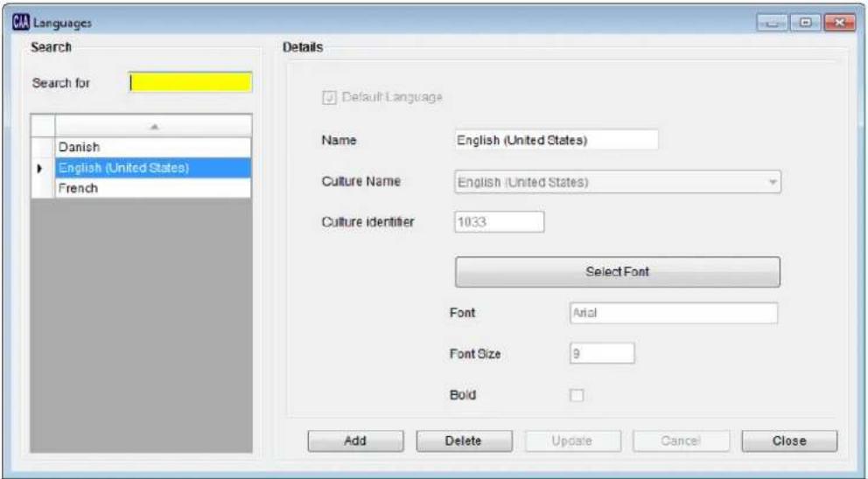Select Danish in the language list
Screen dimensions: 868x479
[x=153, y=147]
